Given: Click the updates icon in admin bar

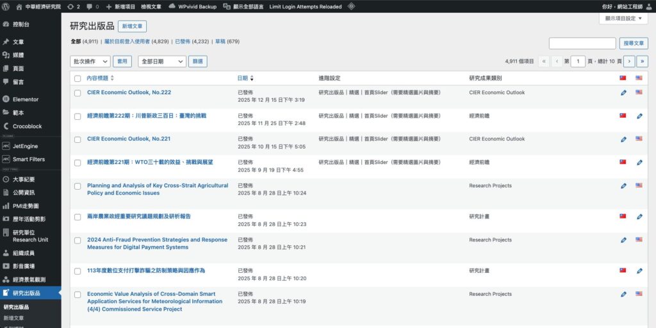Looking at the screenshot, I should click(70, 6).
